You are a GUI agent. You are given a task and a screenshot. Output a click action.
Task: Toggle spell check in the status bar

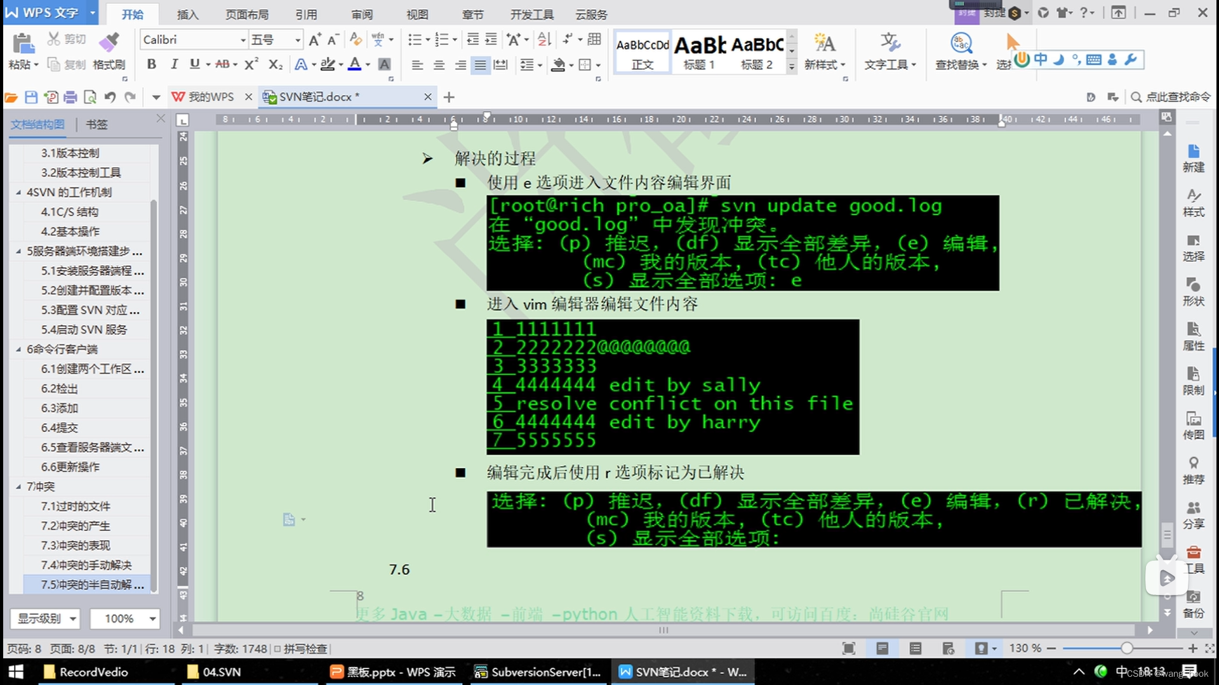tap(301, 649)
